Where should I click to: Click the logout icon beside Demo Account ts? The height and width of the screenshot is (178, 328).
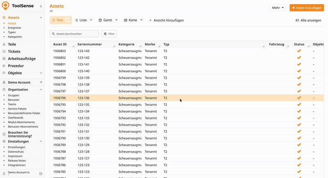(x=41, y=173)
